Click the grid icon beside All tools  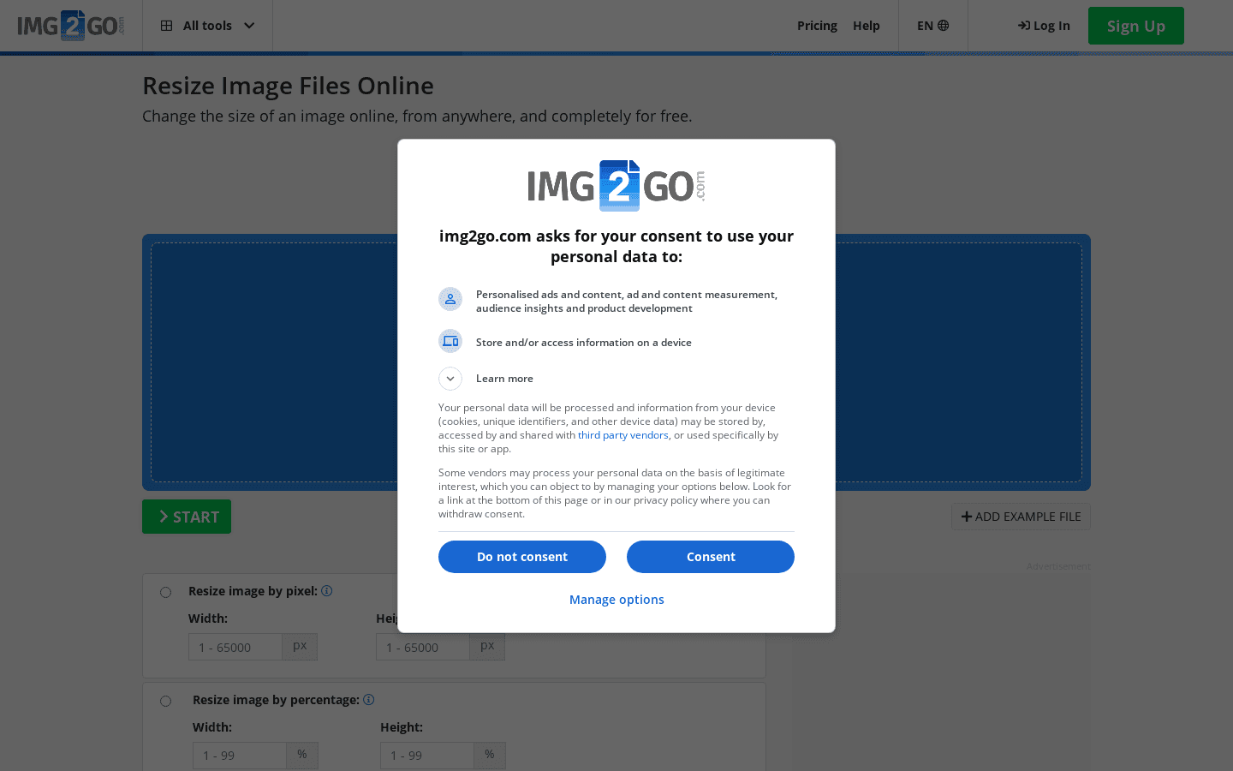click(167, 26)
